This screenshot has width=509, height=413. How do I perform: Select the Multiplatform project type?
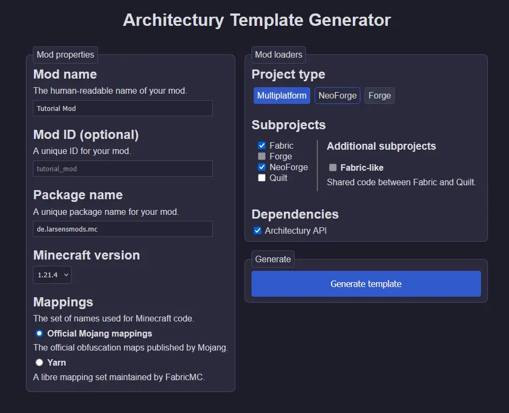[x=282, y=96]
